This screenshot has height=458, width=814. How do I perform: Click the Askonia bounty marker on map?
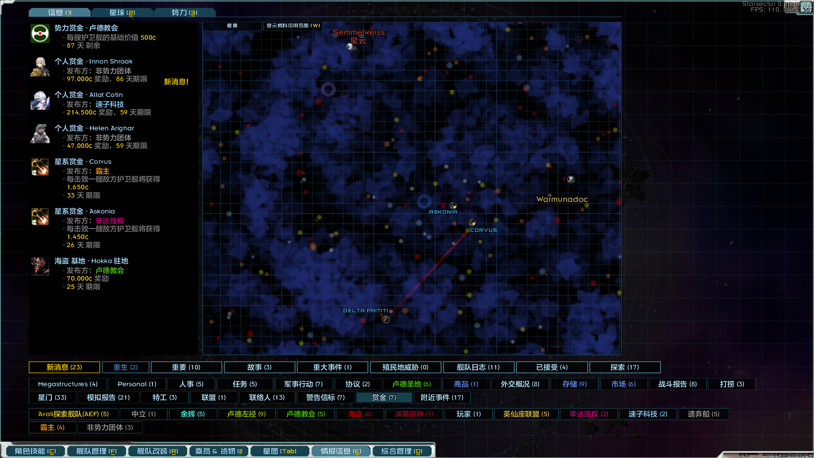(x=453, y=206)
